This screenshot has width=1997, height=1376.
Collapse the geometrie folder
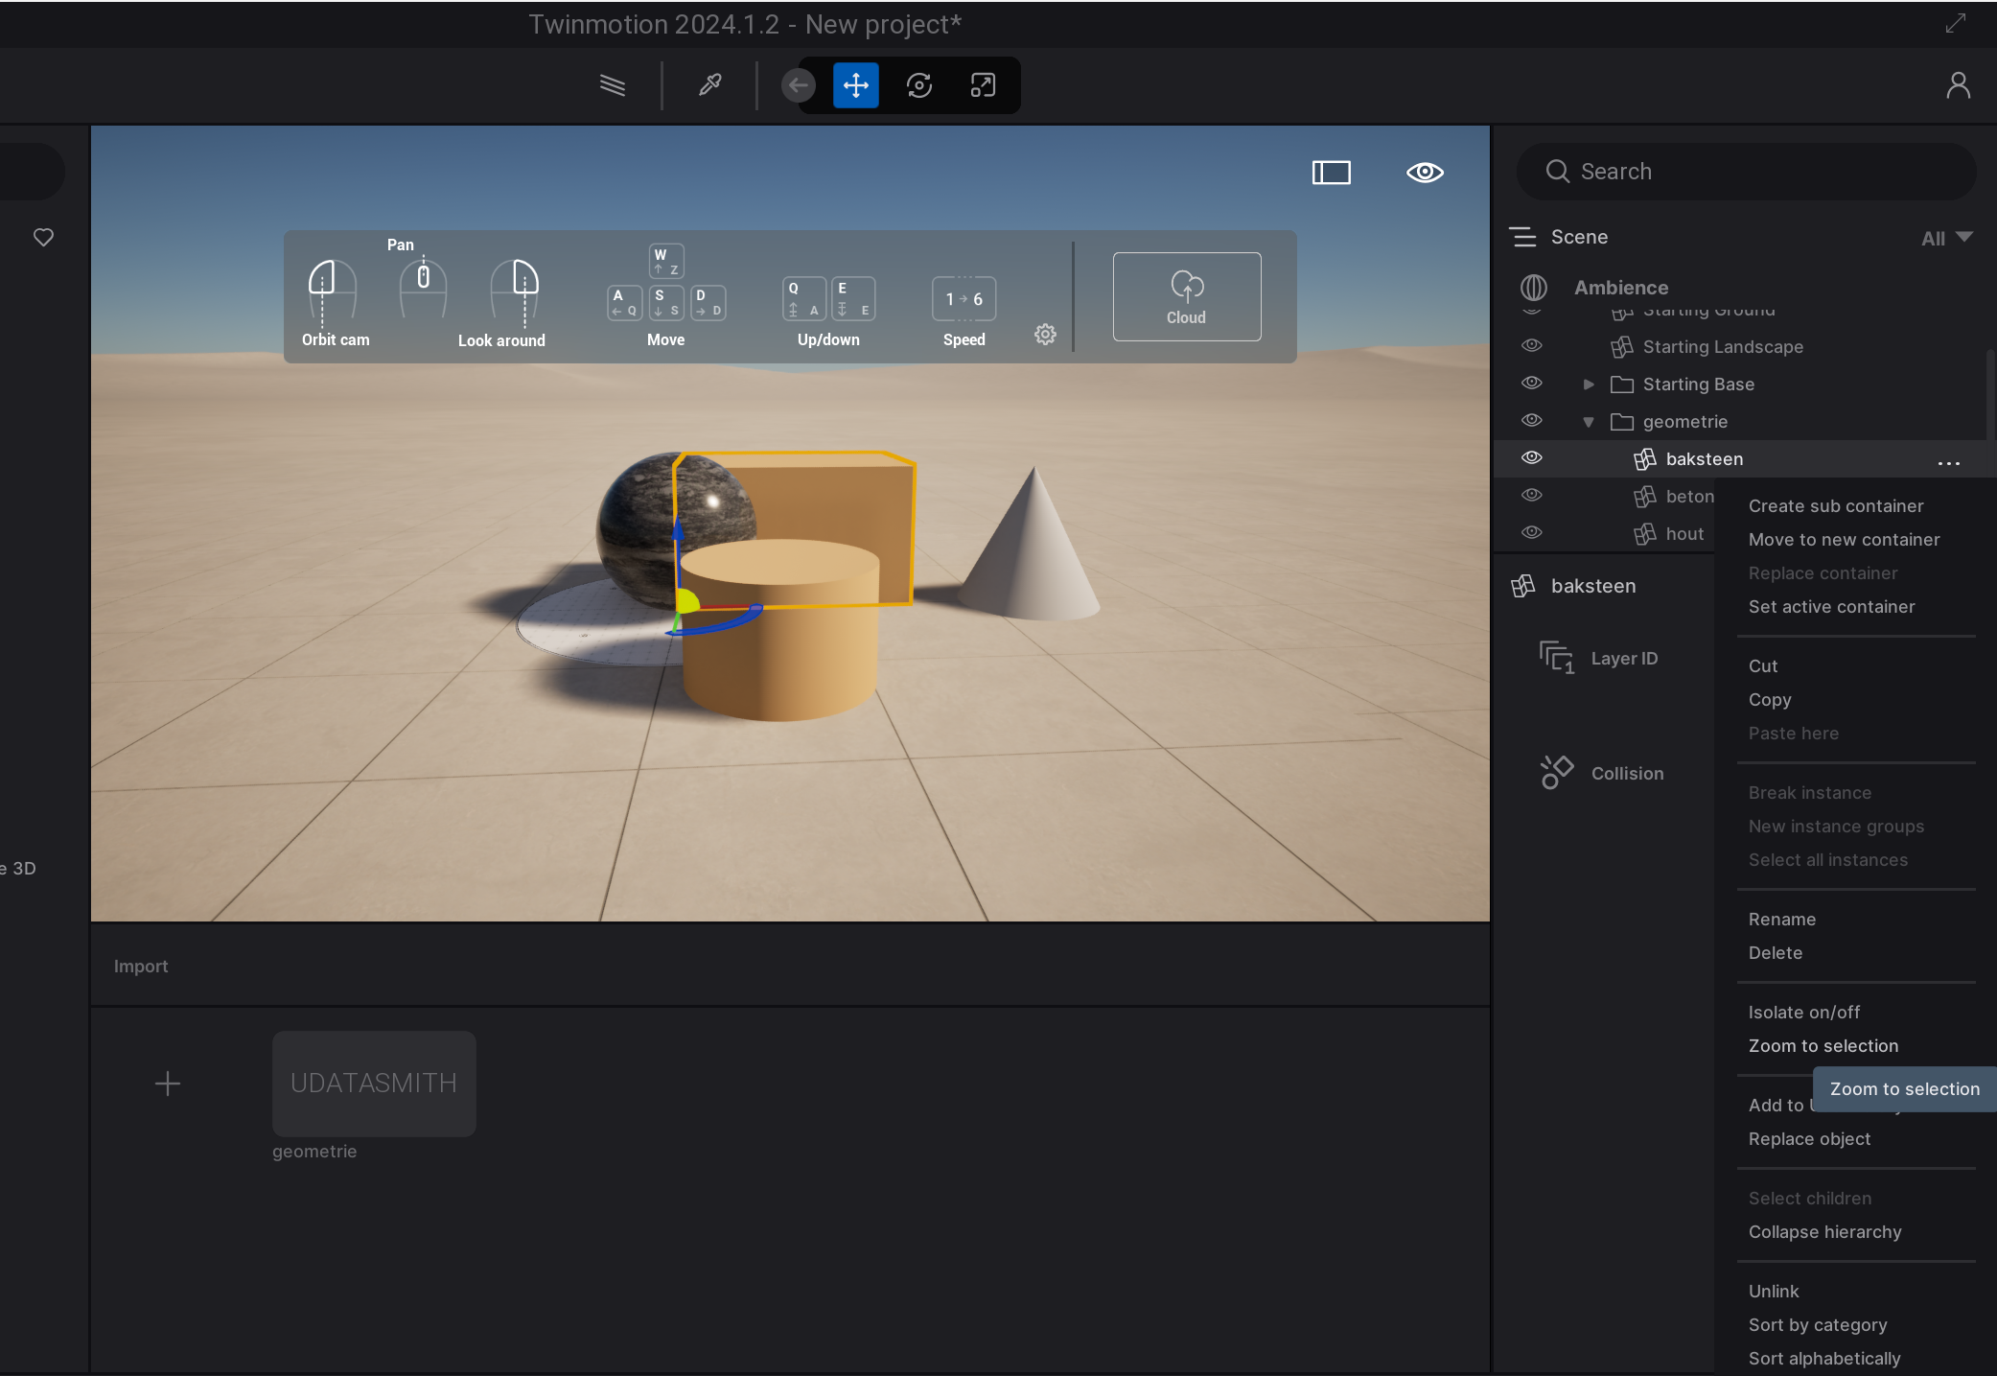[1589, 422]
